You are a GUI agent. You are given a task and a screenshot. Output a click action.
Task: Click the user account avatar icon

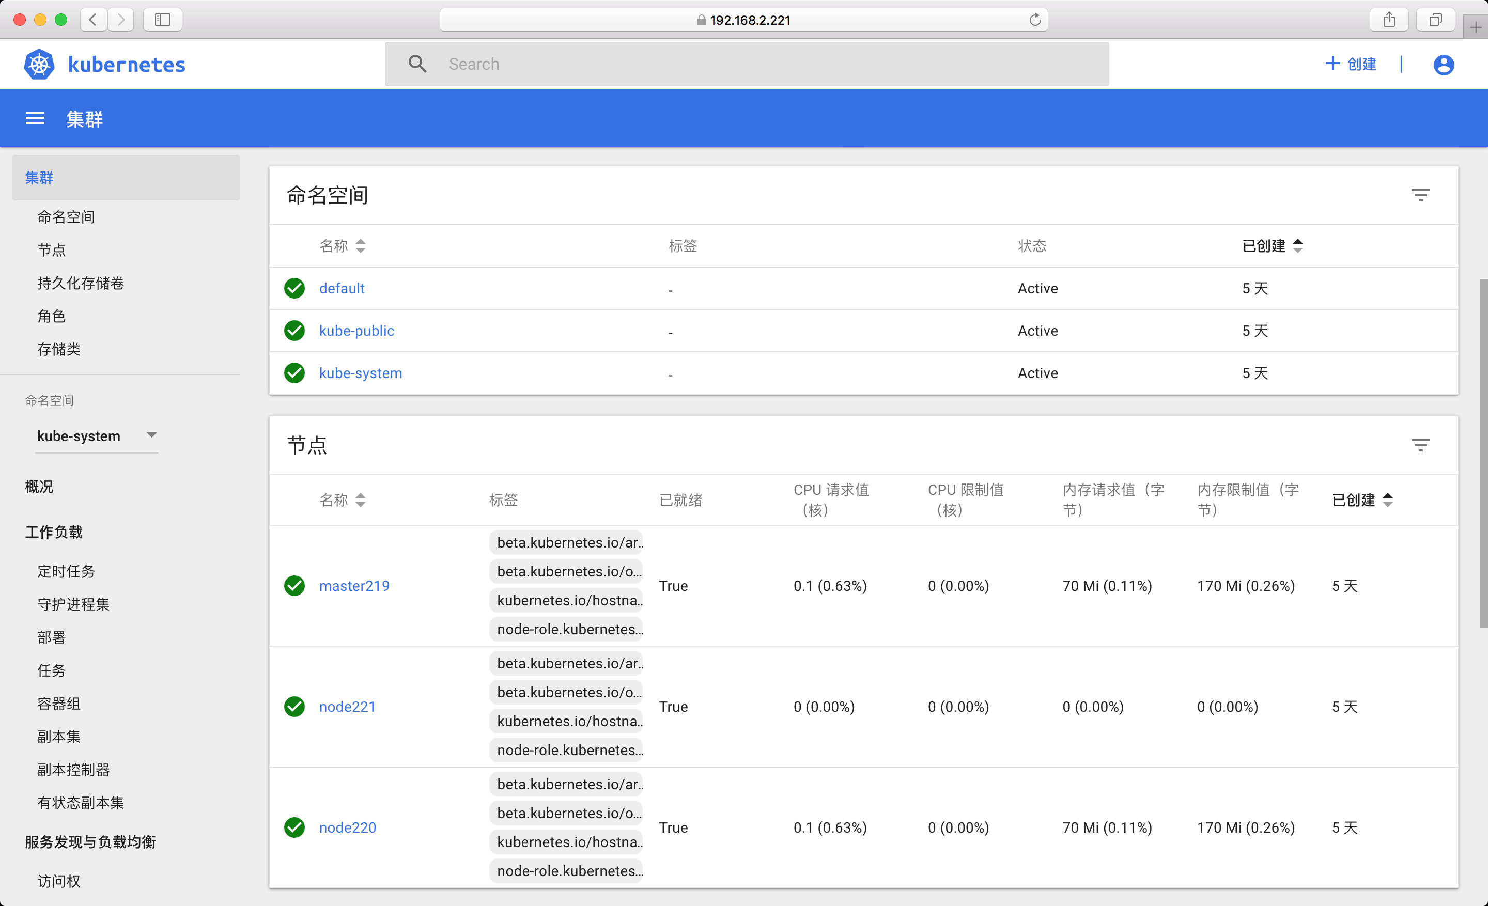tap(1444, 64)
